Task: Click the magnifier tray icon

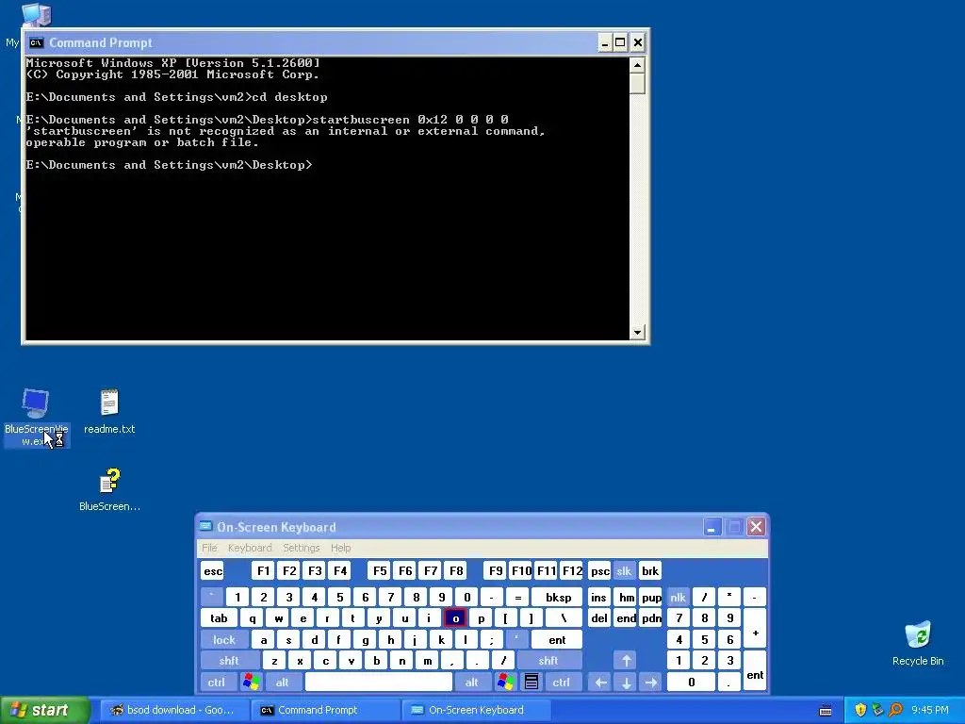Action: [x=895, y=710]
